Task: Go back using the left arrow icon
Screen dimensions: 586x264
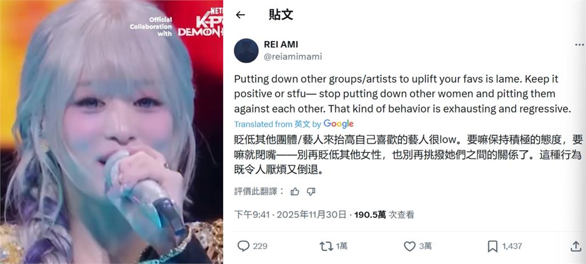Action: [240, 15]
